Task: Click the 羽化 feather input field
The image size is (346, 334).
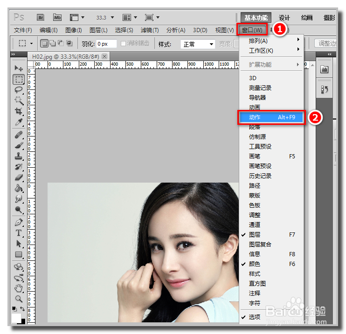Action: (106, 44)
